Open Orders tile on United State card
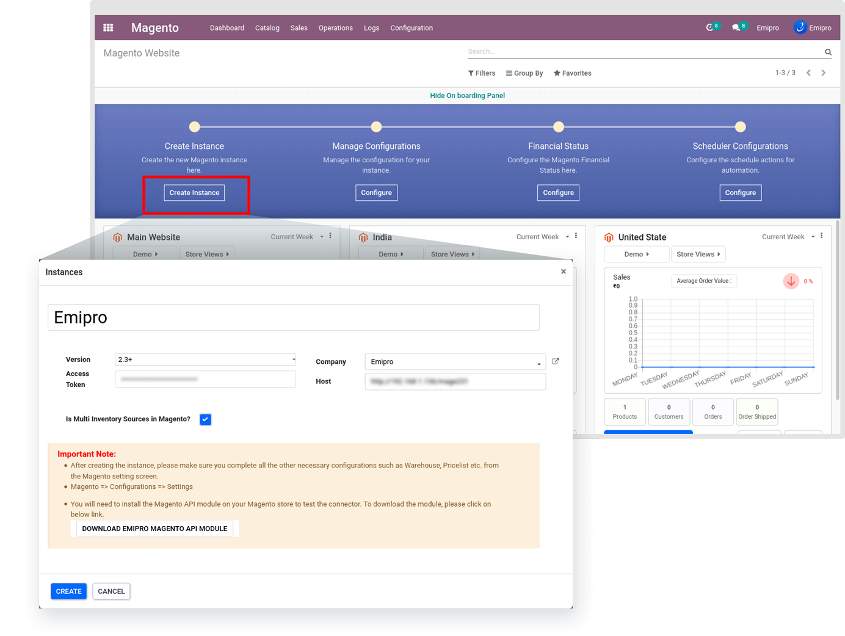This screenshot has width=845, height=636. tap(713, 411)
